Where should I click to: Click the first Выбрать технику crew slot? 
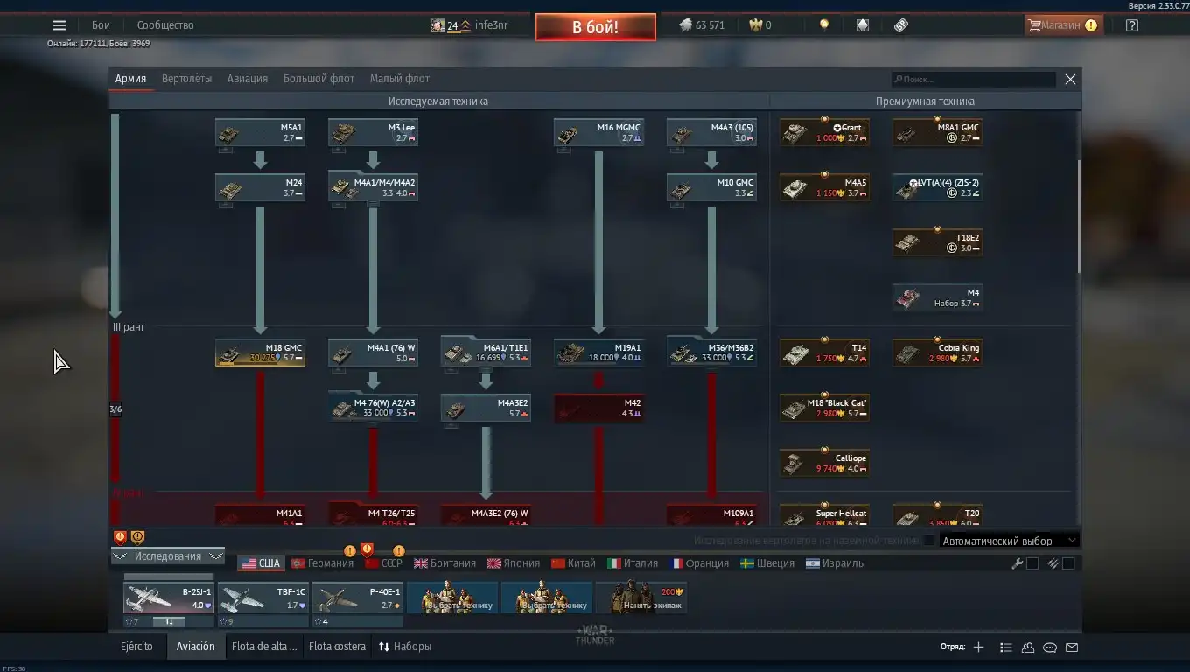pyautogui.click(x=451, y=598)
